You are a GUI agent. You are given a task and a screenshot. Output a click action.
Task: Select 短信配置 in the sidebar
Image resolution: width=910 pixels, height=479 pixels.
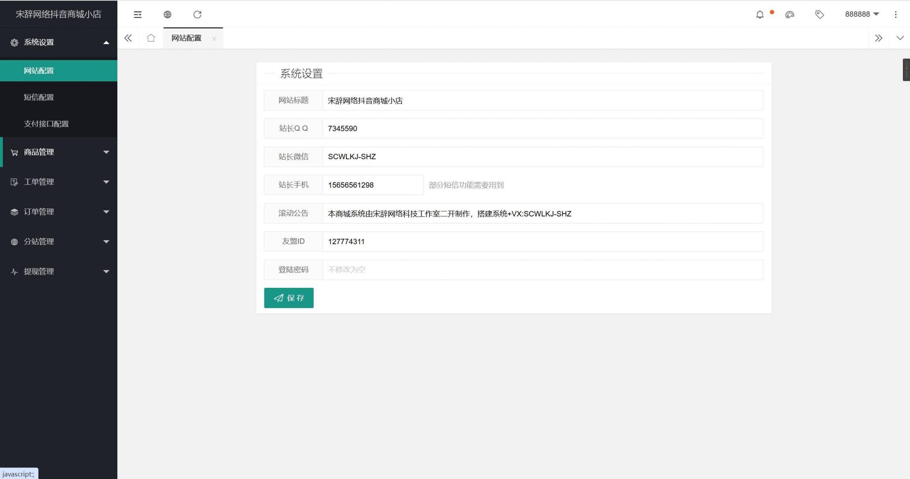(x=39, y=97)
